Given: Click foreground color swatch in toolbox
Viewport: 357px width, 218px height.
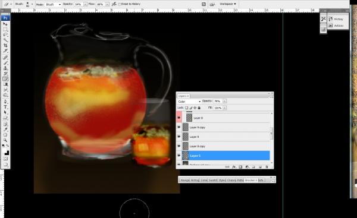Looking at the screenshot, I should (x=4, y=150).
